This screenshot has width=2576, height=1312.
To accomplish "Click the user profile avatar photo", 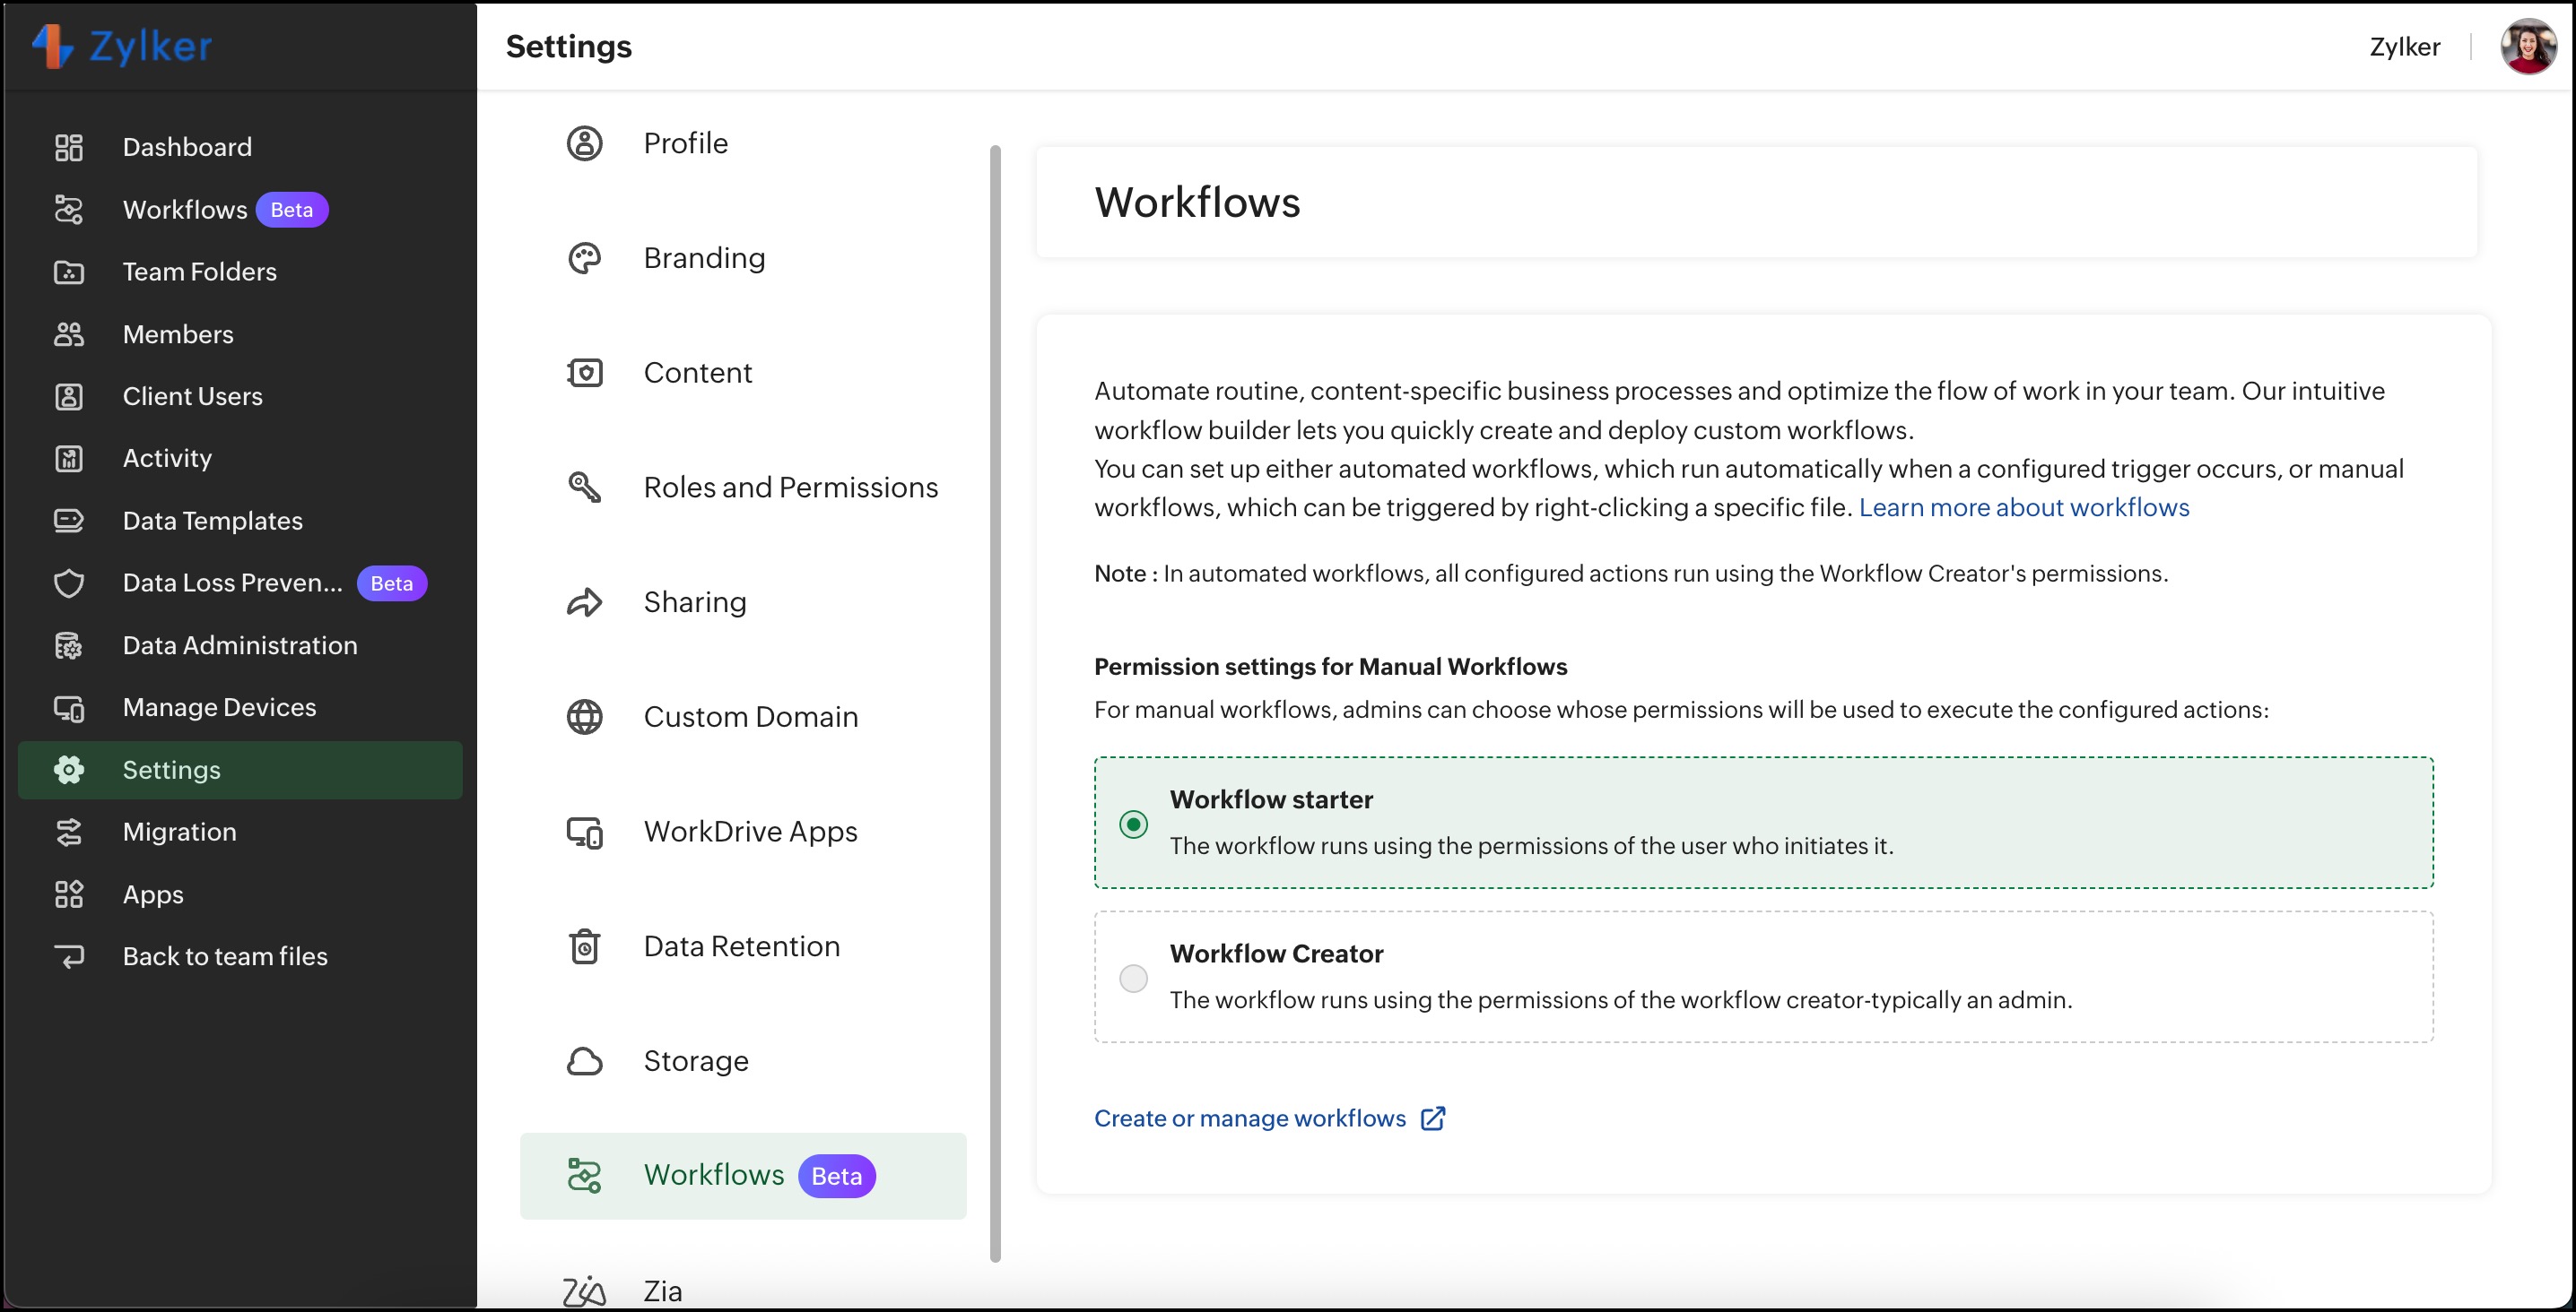I will [x=2527, y=47].
